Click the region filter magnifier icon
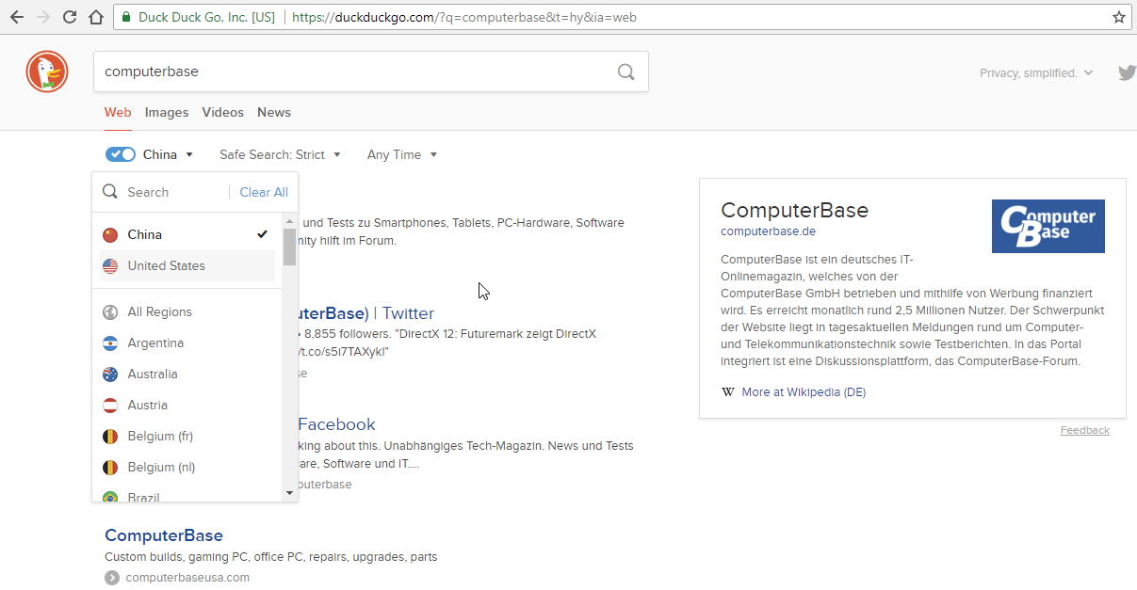1137x590 pixels. 110,192
